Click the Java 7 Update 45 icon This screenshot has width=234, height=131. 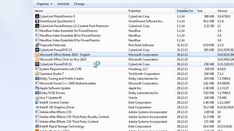tap(37, 98)
